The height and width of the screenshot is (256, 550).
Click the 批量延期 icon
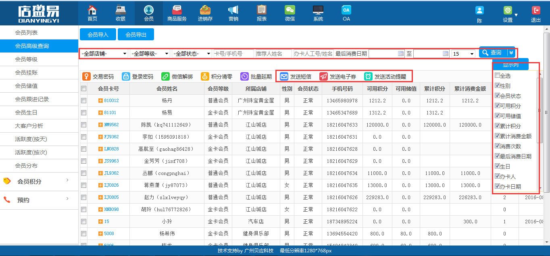[244, 76]
